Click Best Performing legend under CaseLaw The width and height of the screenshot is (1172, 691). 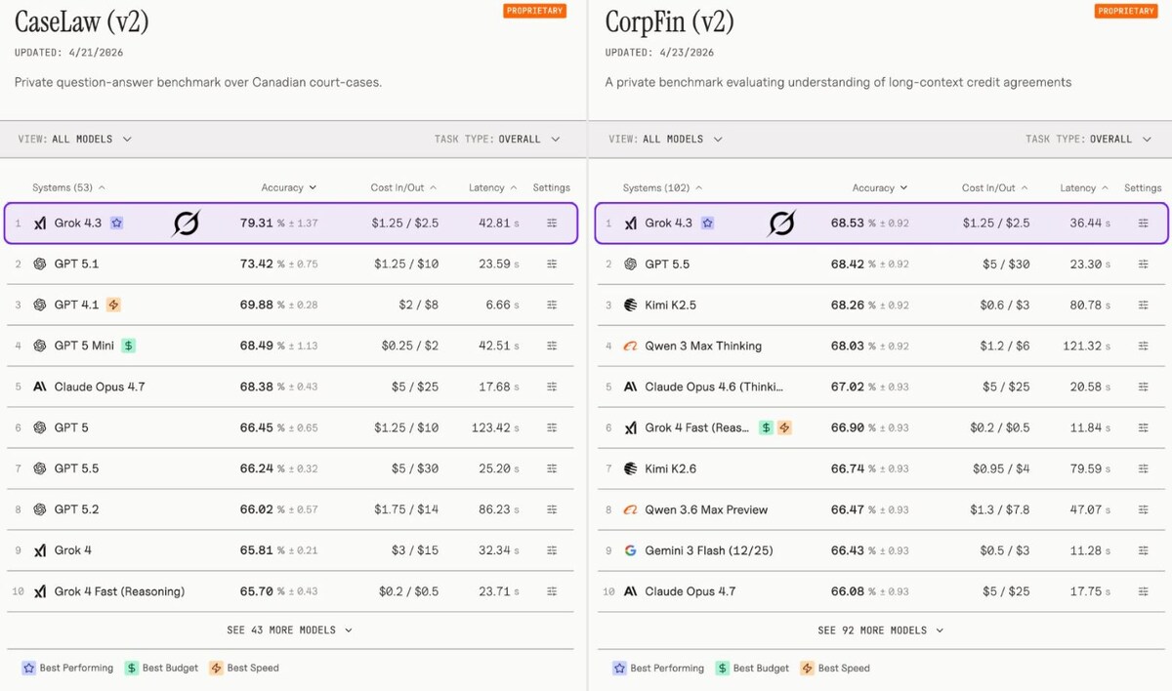[x=67, y=669]
